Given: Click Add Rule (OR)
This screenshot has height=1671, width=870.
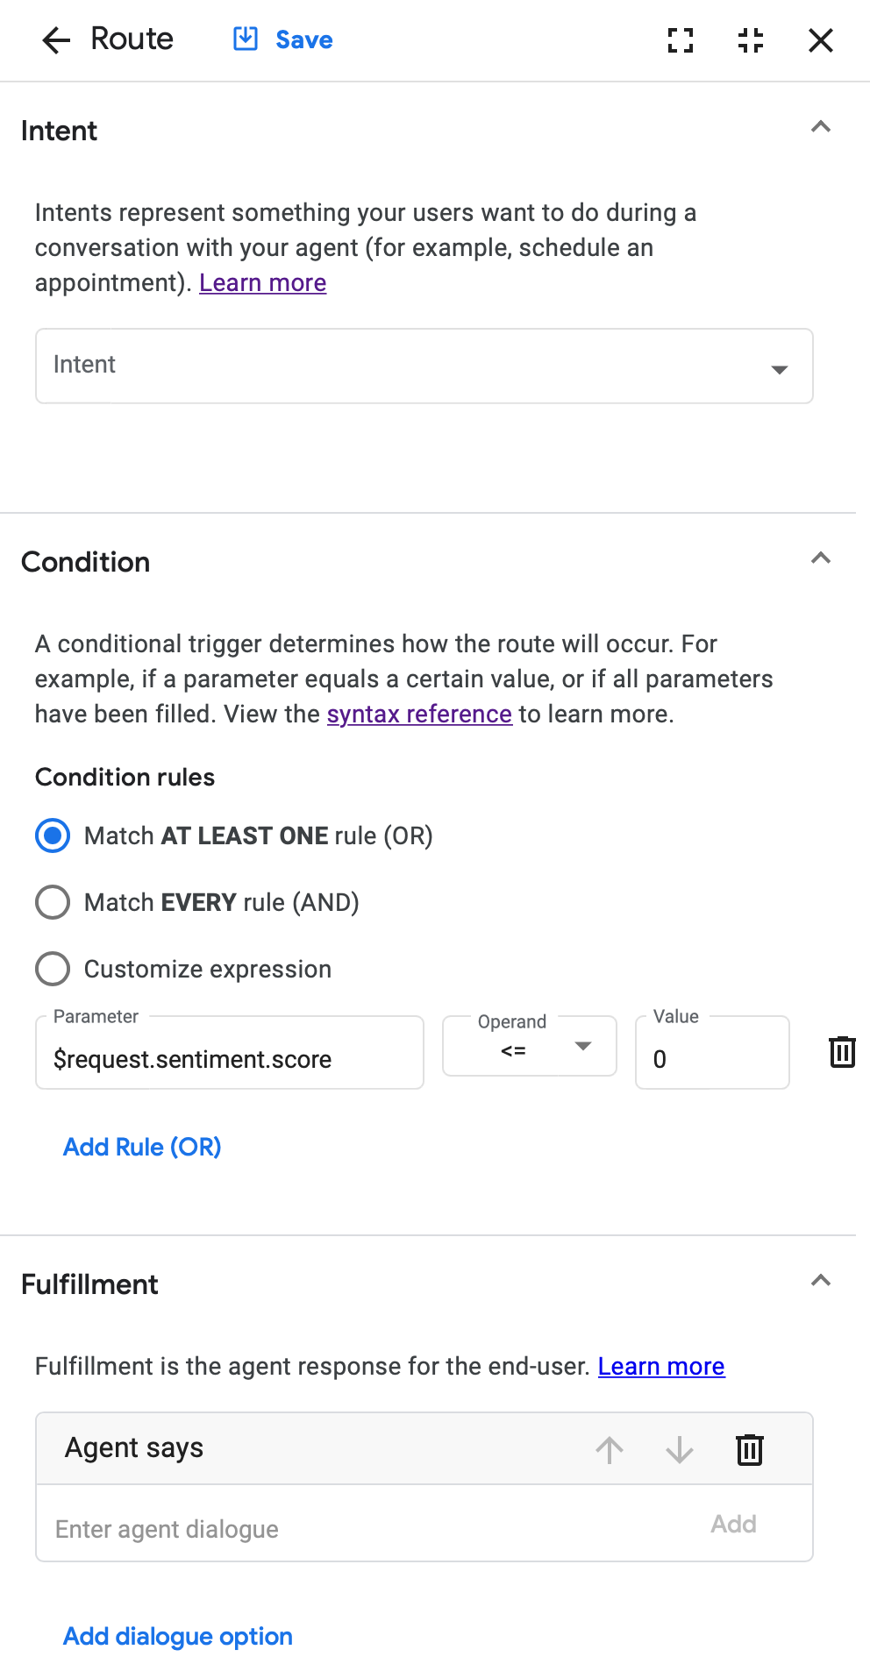Looking at the screenshot, I should (x=142, y=1147).
